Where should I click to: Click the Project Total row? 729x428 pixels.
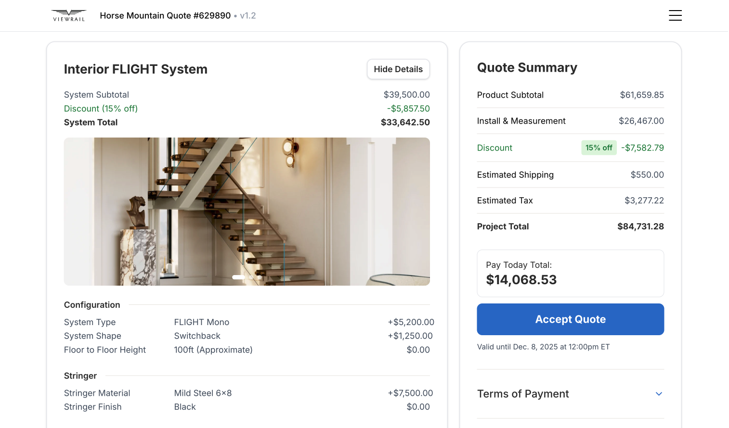[570, 227]
